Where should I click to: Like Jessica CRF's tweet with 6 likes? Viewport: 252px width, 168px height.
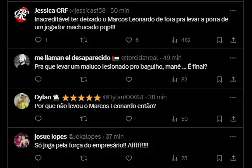click(132, 40)
